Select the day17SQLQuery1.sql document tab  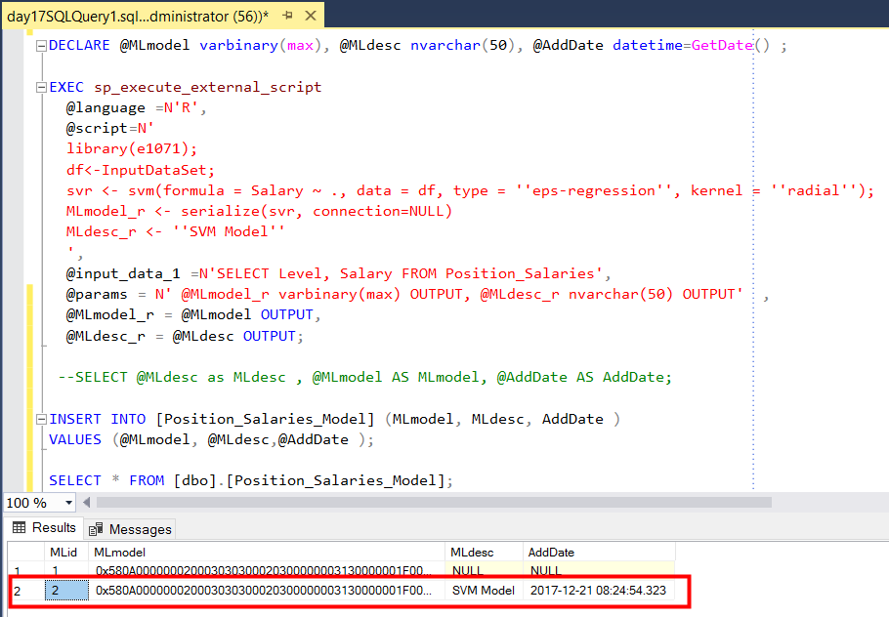pos(138,16)
